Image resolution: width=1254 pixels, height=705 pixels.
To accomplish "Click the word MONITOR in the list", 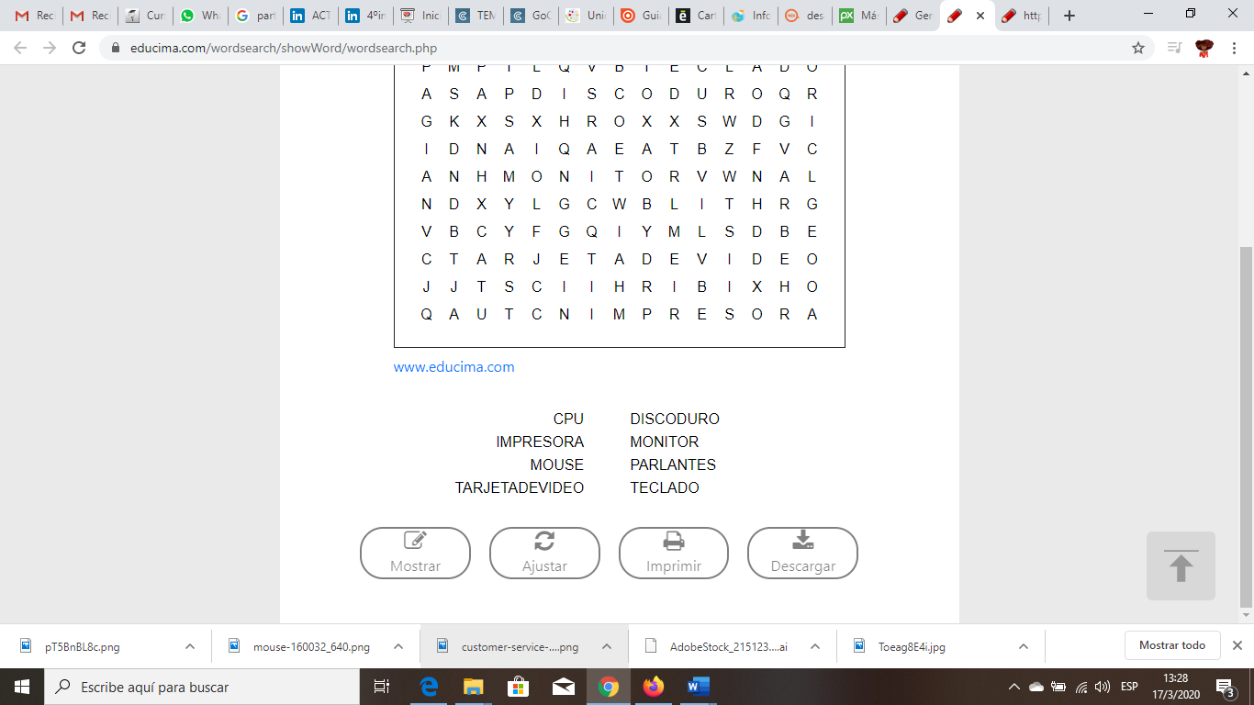I will pyautogui.click(x=665, y=442).
